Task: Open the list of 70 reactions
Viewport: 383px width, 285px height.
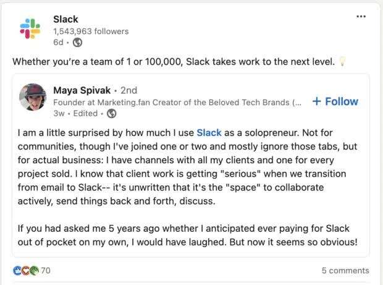Action: point(46,270)
